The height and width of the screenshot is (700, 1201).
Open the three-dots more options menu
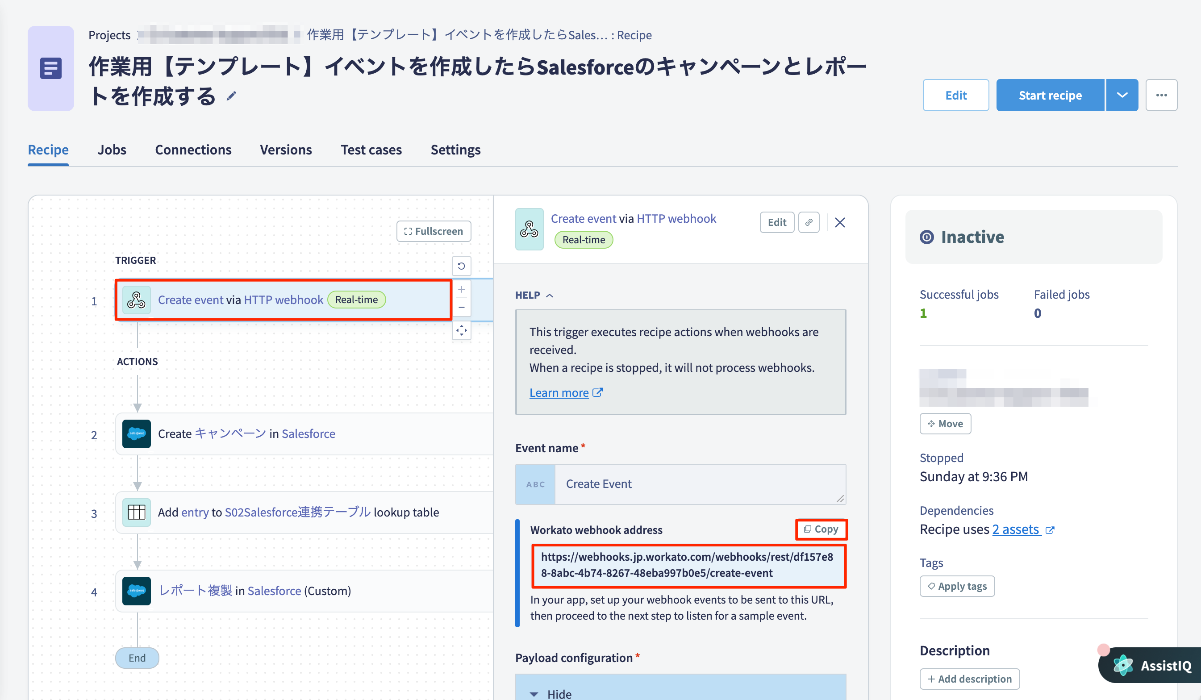(1161, 95)
